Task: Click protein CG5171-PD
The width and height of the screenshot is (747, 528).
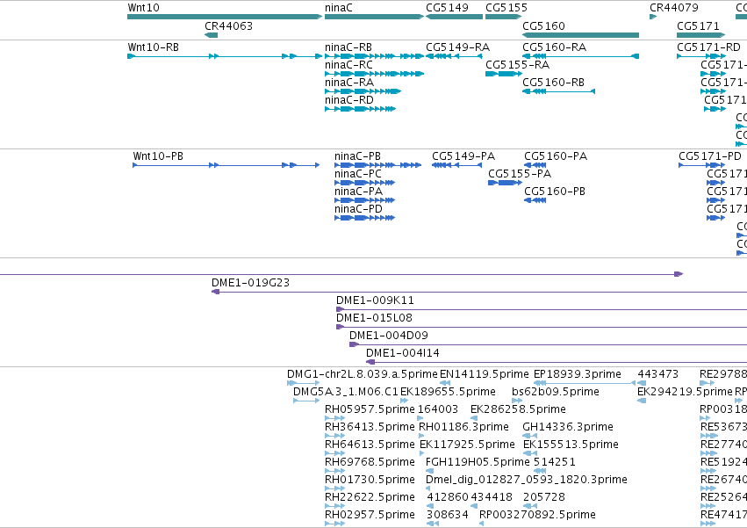Action: coord(701,165)
